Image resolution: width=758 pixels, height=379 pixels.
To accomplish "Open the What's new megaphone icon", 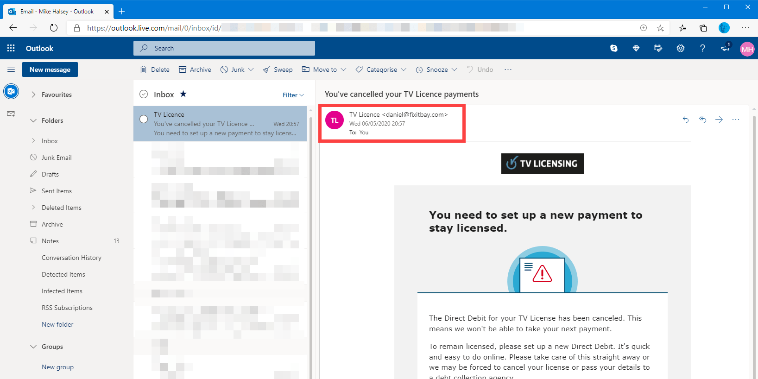I will [725, 48].
